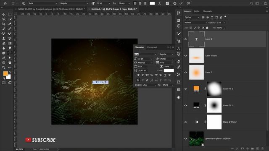Select the Layer 1 copy thumbnail
This screenshot has width=269, height=151.
pyautogui.click(x=196, y=56)
